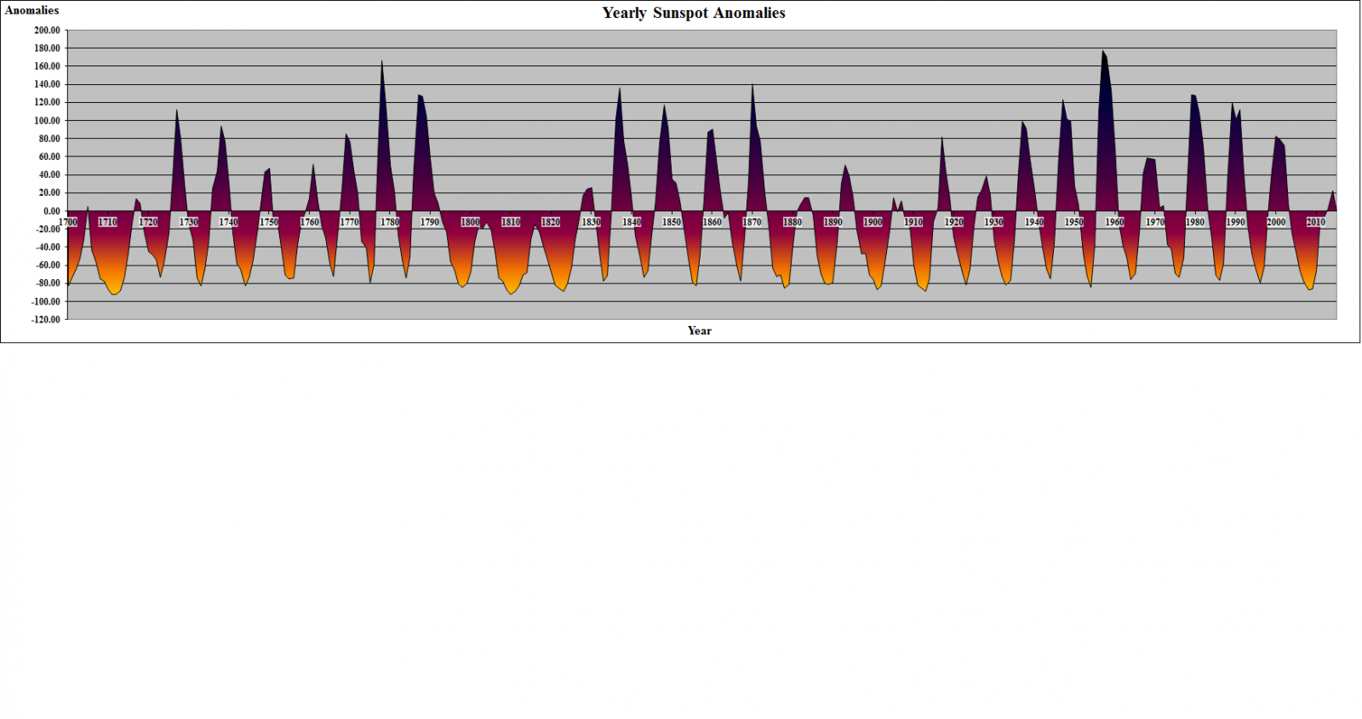Select the 1720 year label
Viewport: 1362px width, 719px height.
148,222
